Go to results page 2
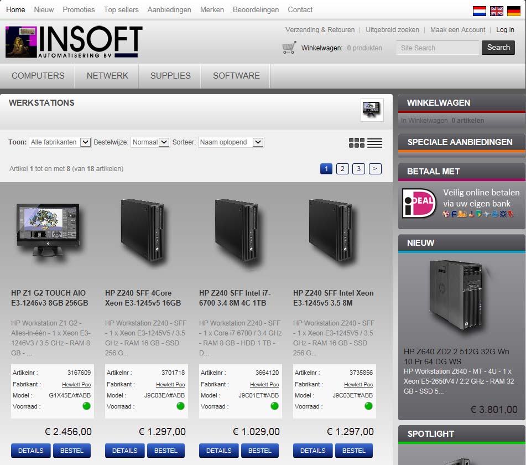The height and width of the screenshot is (465, 526). (x=342, y=168)
